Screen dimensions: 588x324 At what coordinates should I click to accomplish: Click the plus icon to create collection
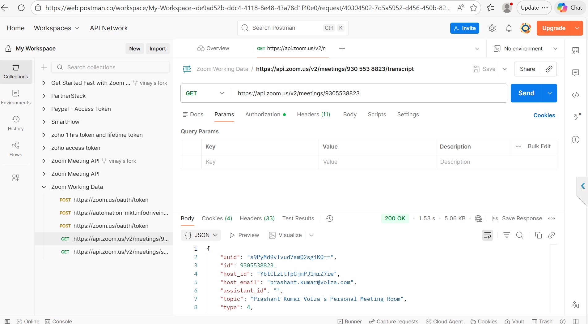[44, 67]
